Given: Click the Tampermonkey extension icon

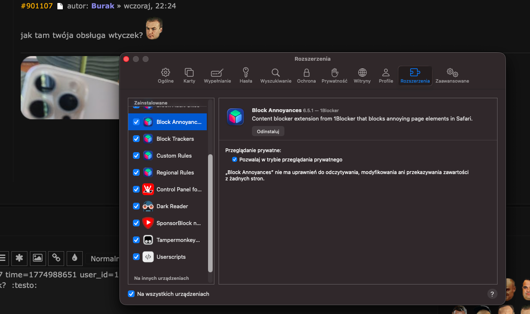Looking at the screenshot, I should coord(148,240).
